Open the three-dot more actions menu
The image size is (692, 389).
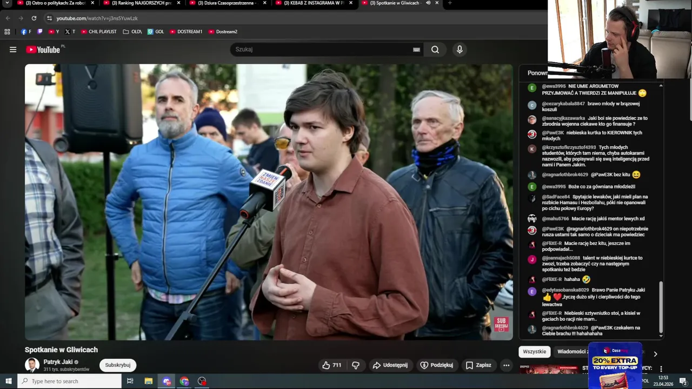pyautogui.click(x=506, y=365)
